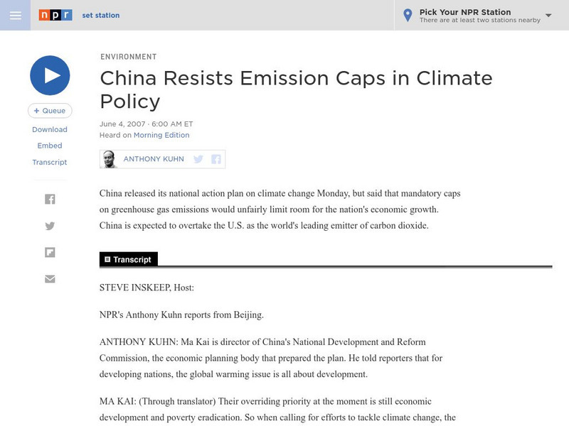Open Anthony Kuhn's Facebook profile icon
The height and width of the screenshot is (426, 569).
point(215,159)
